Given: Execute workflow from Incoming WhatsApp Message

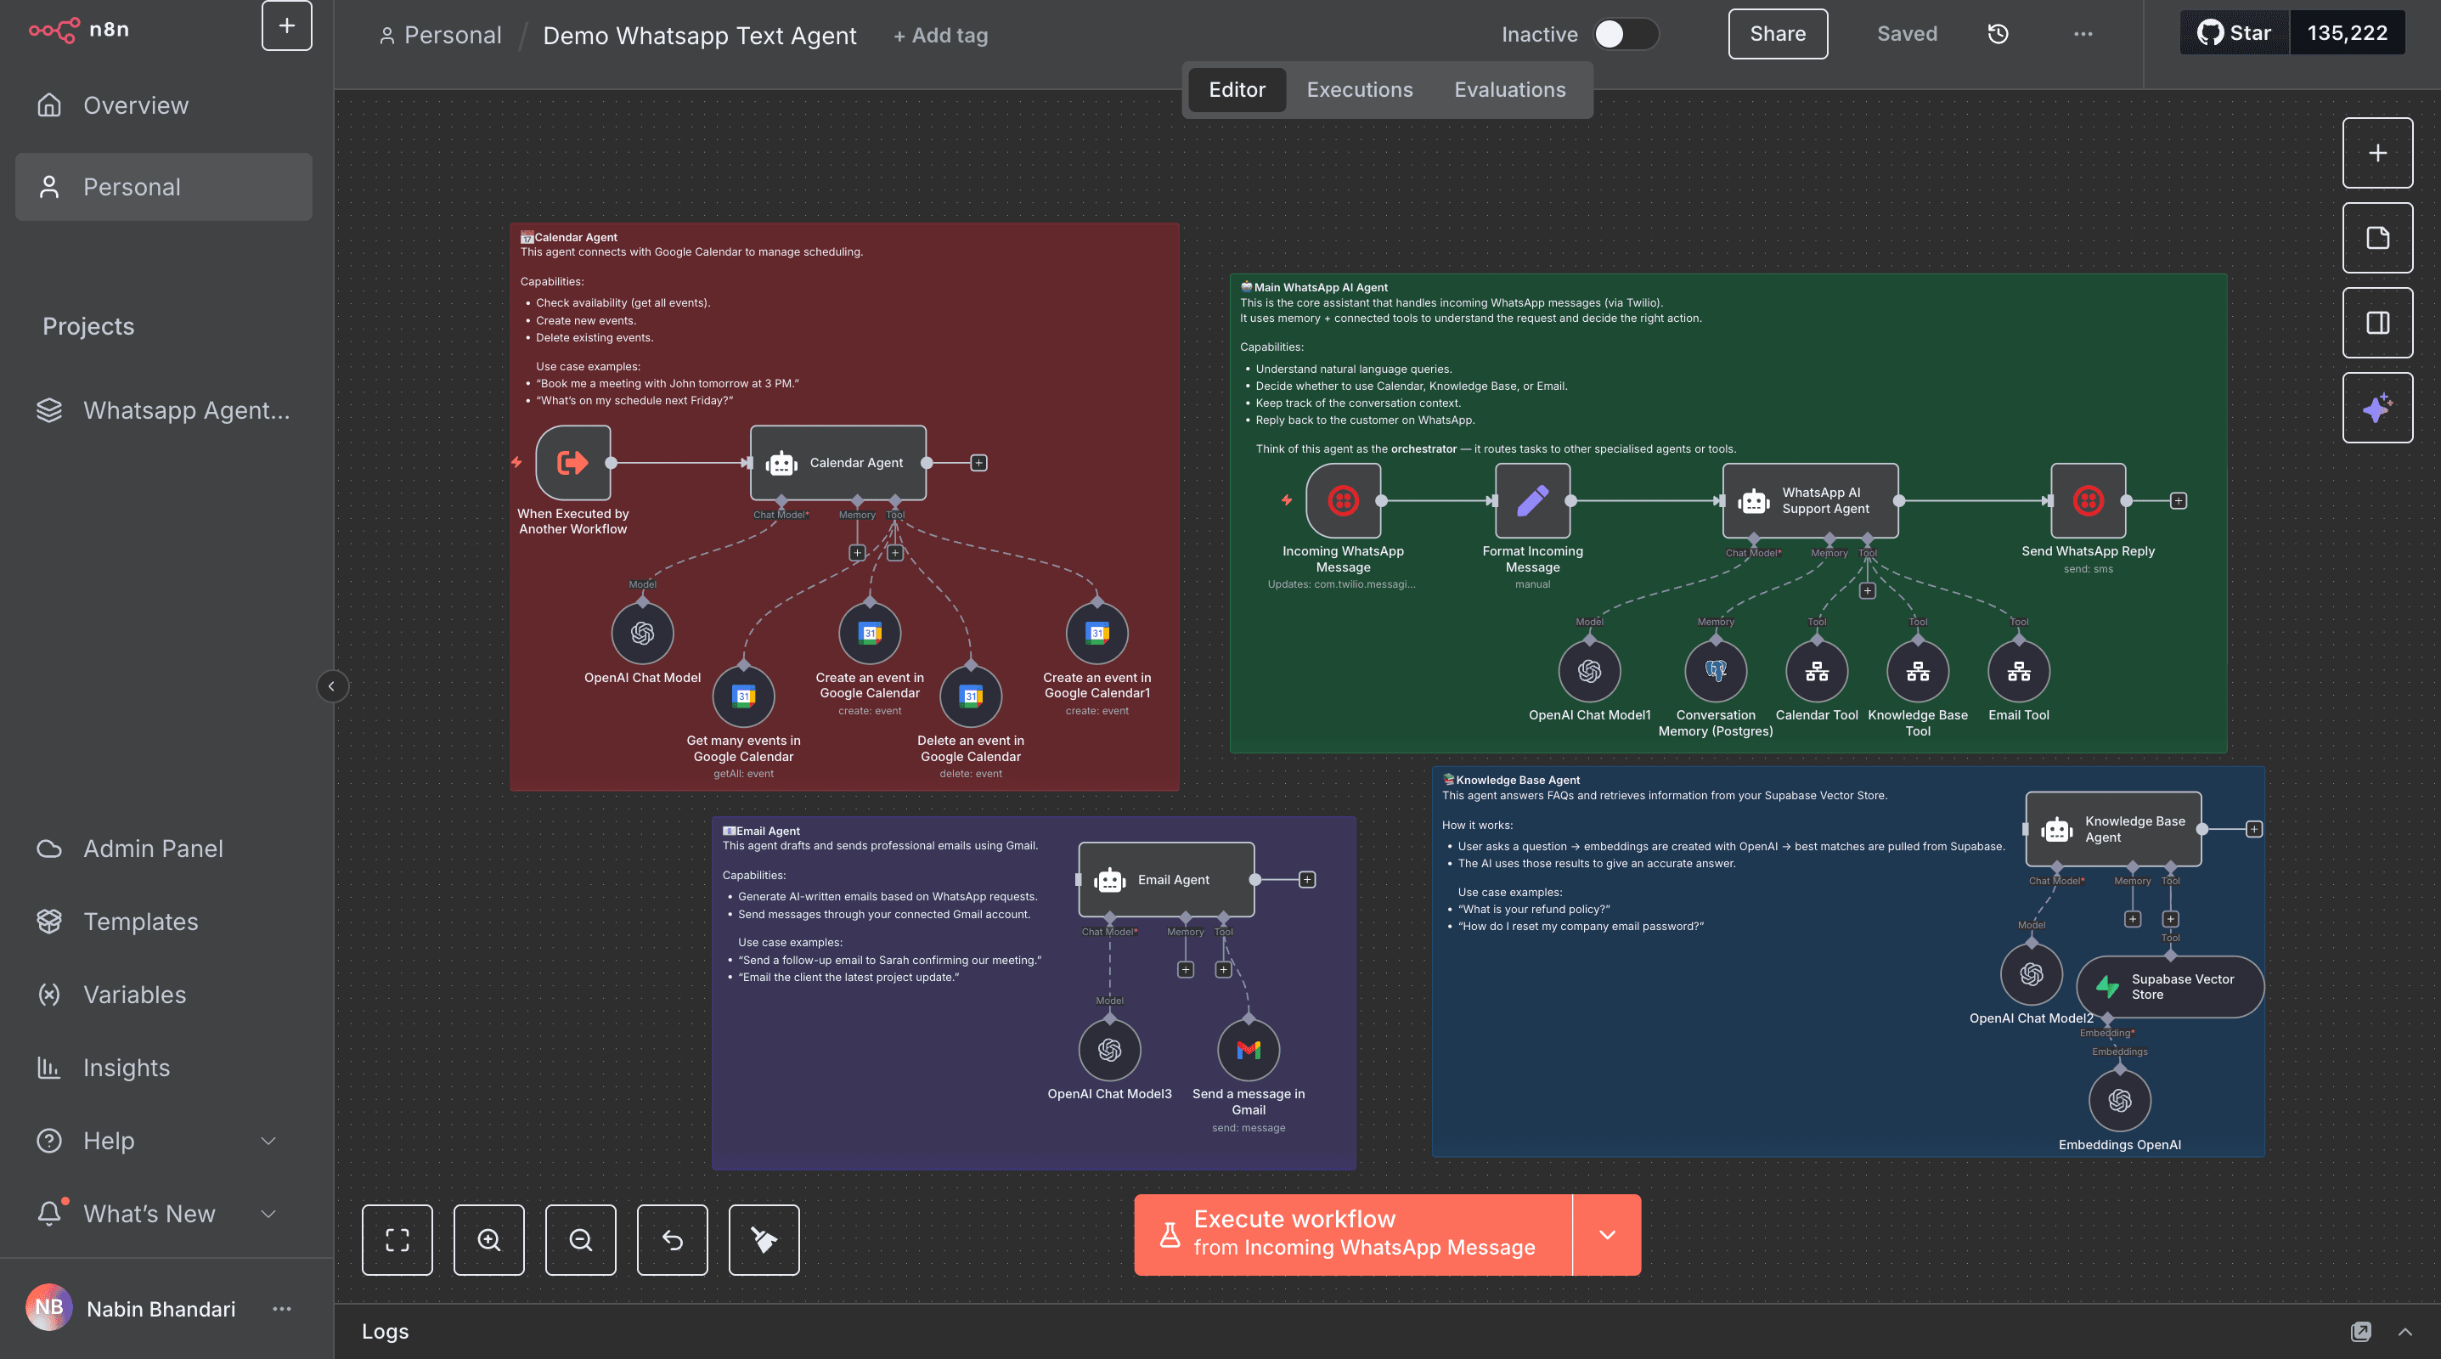Looking at the screenshot, I should pyautogui.click(x=1352, y=1234).
